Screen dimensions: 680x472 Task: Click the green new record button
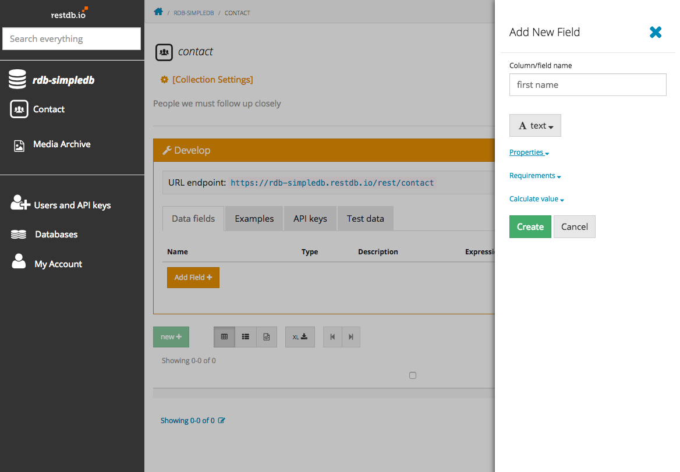point(171,337)
